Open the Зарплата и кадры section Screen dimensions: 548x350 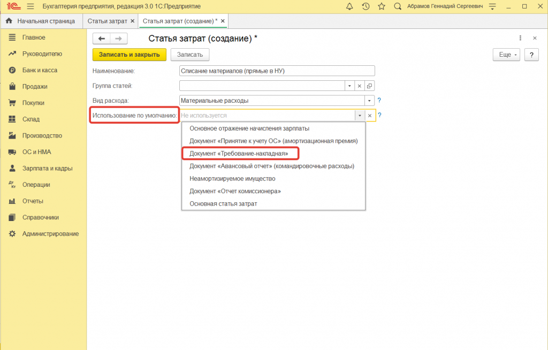point(47,168)
